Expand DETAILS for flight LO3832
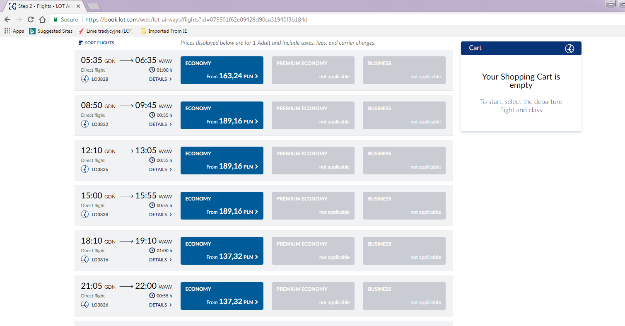Image resolution: width=625 pixels, height=326 pixels. [161, 124]
